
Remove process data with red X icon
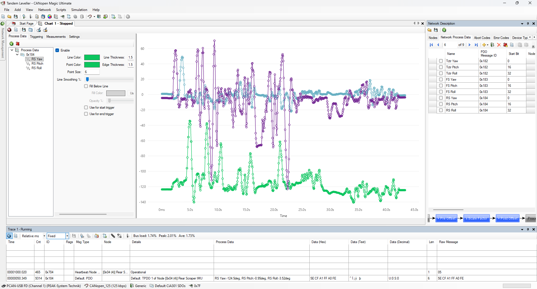click(18, 44)
